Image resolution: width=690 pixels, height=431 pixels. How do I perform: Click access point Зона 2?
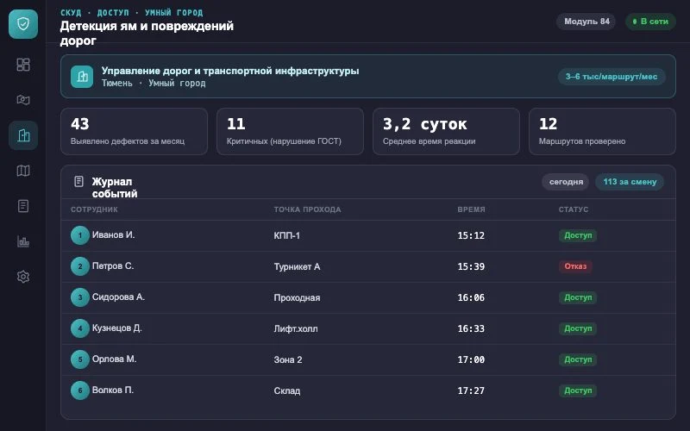pos(288,359)
